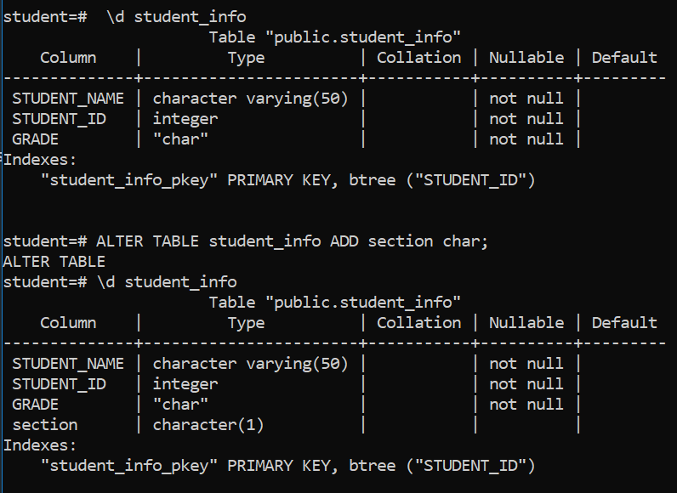The width and height of the screenshot is (677, 493).
Task: Select STUDENT_ID column in the second table
Action: pos(59,384)
